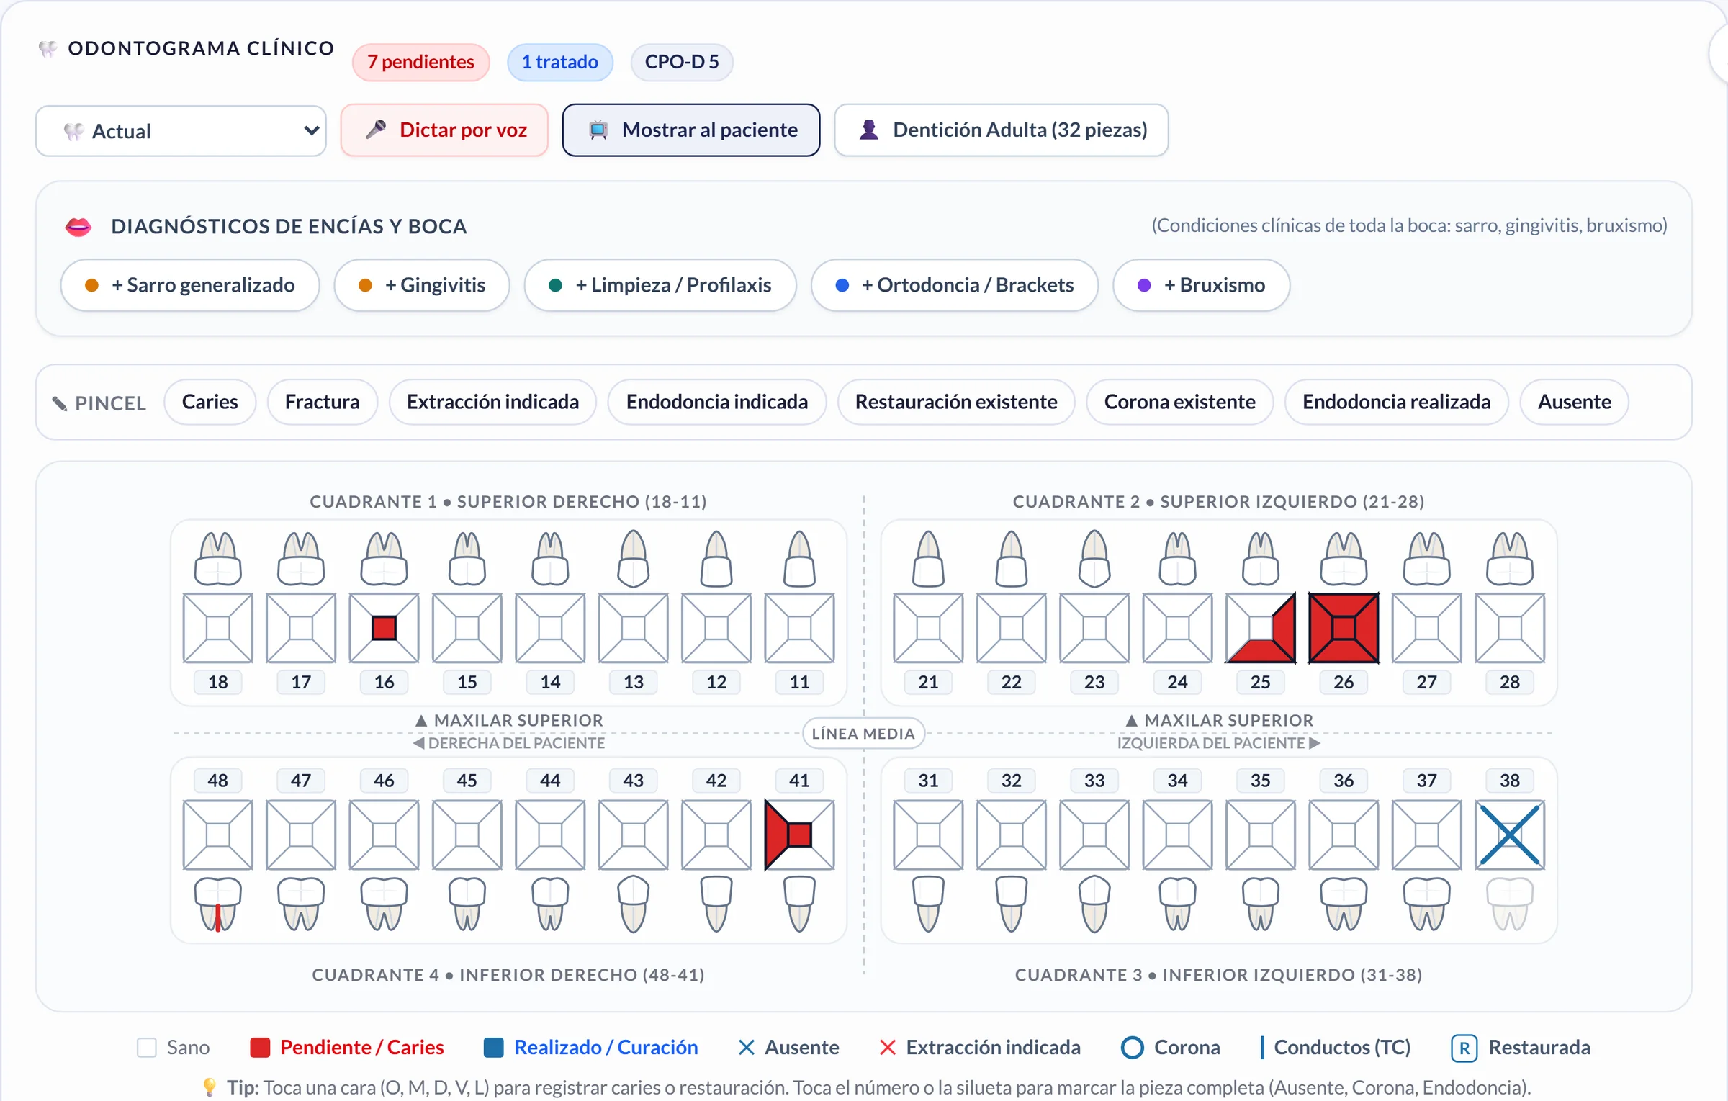Screen dimensions: 1728x1101
Task: Click the tooth 16 silhouette icon
Action: 384,559
